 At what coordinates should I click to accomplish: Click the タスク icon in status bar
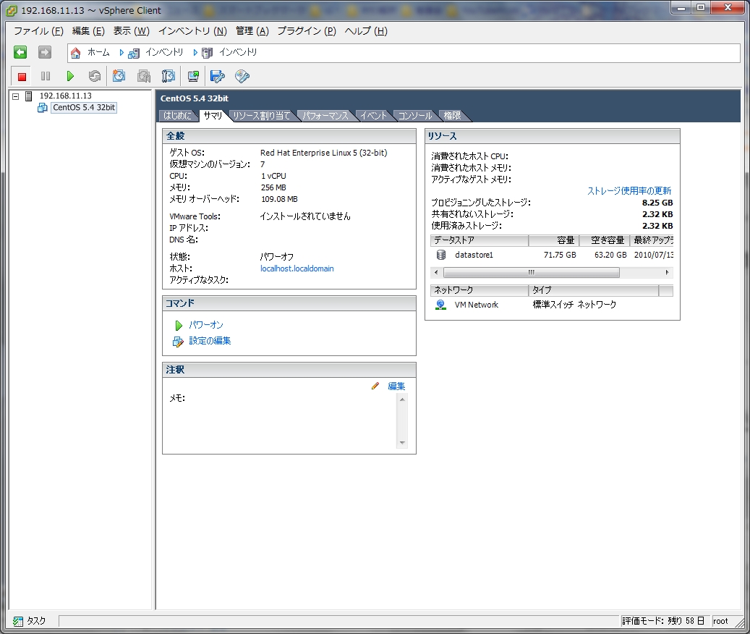[18, 621]
